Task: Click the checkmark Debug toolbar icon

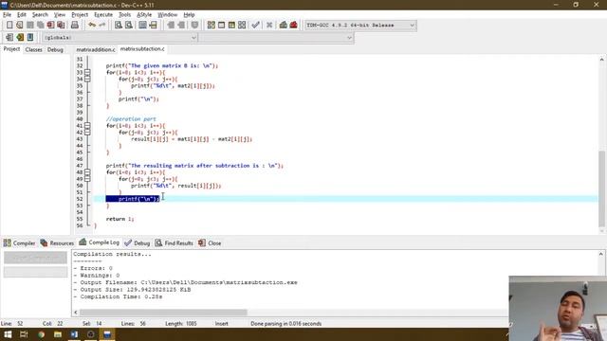Action: tap(255, 26)
